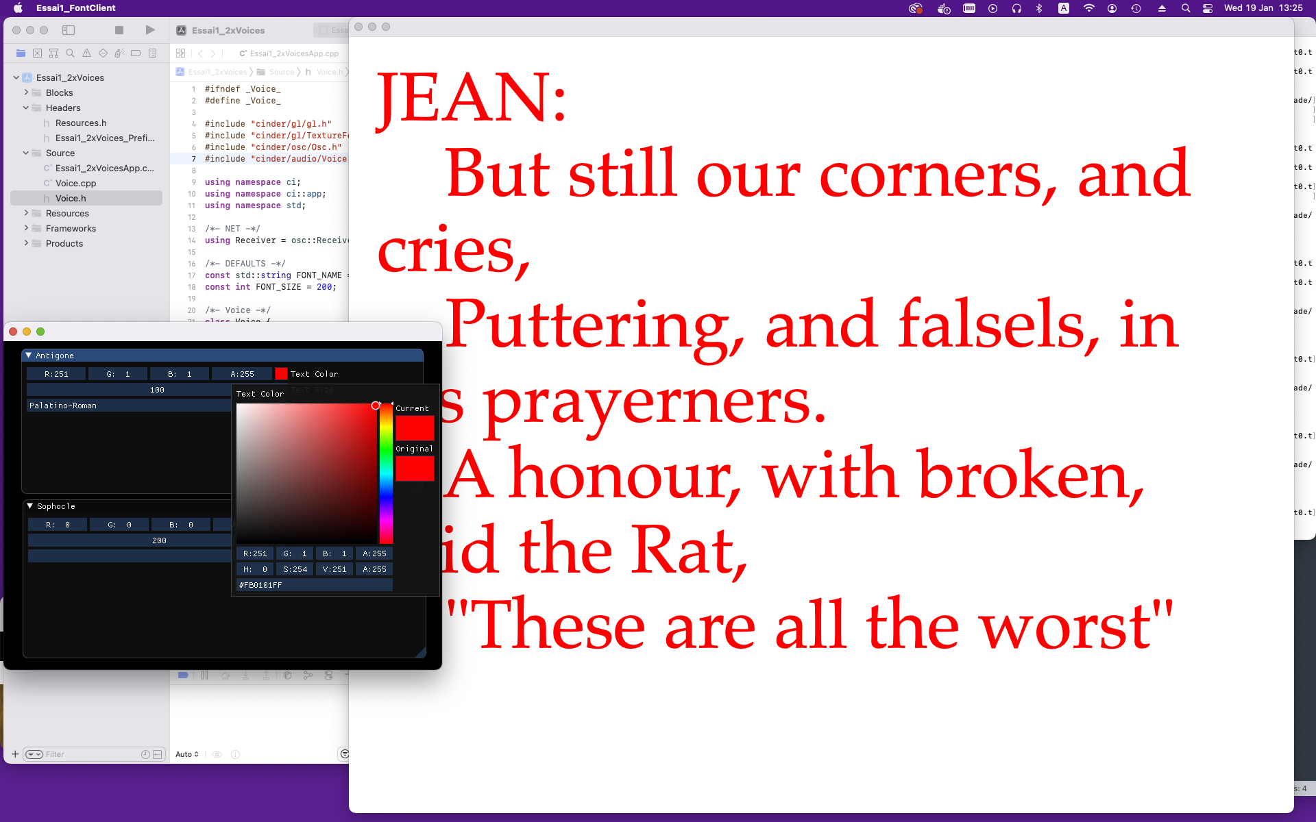Open the Essai1_2xVoicesApp.cpp editor tab

pos(289,53)
